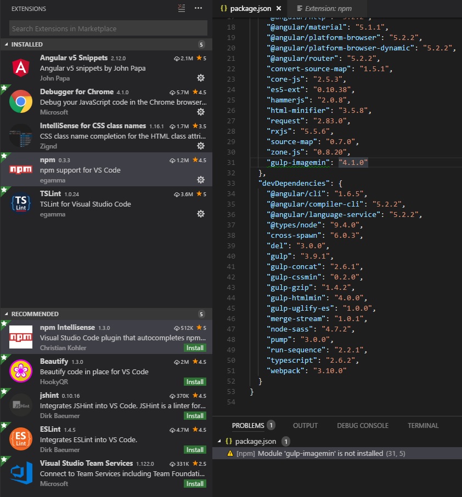Open the OUTPUT panel tab
This screenshot has width=462, height=497.
tap(305, 425)
